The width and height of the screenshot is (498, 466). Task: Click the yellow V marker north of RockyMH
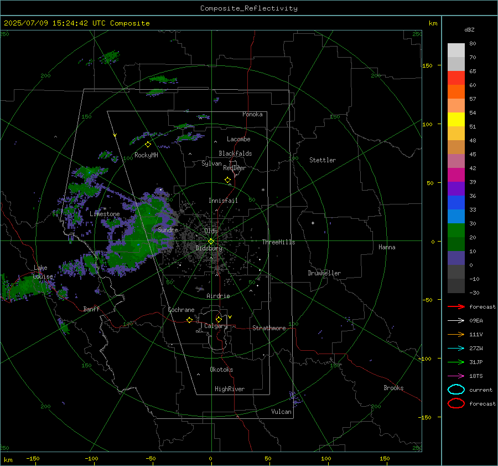(115, 135)
